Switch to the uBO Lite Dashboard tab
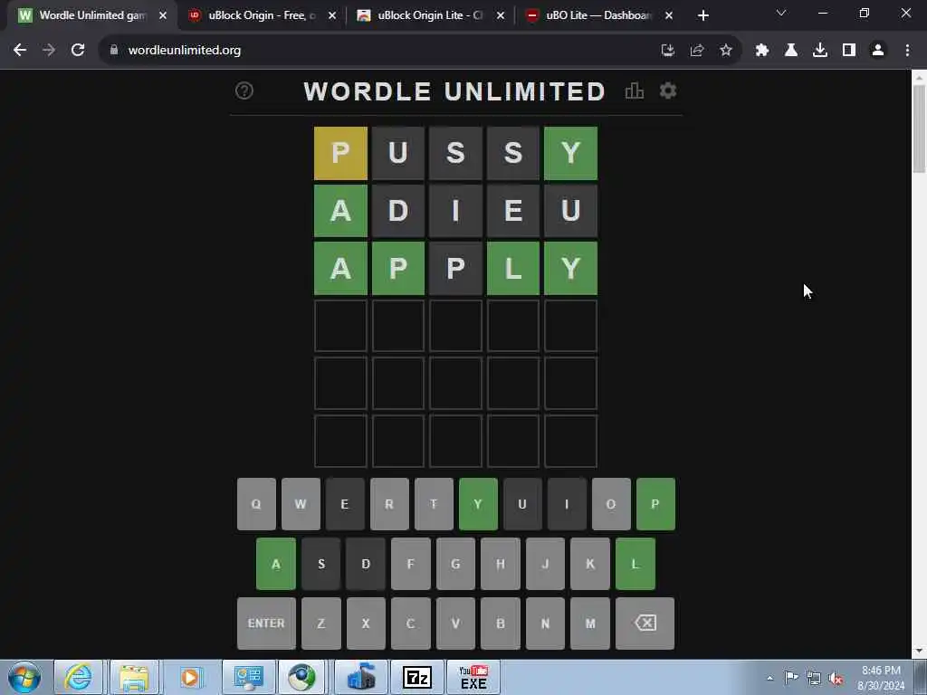 tap(598, 15)
